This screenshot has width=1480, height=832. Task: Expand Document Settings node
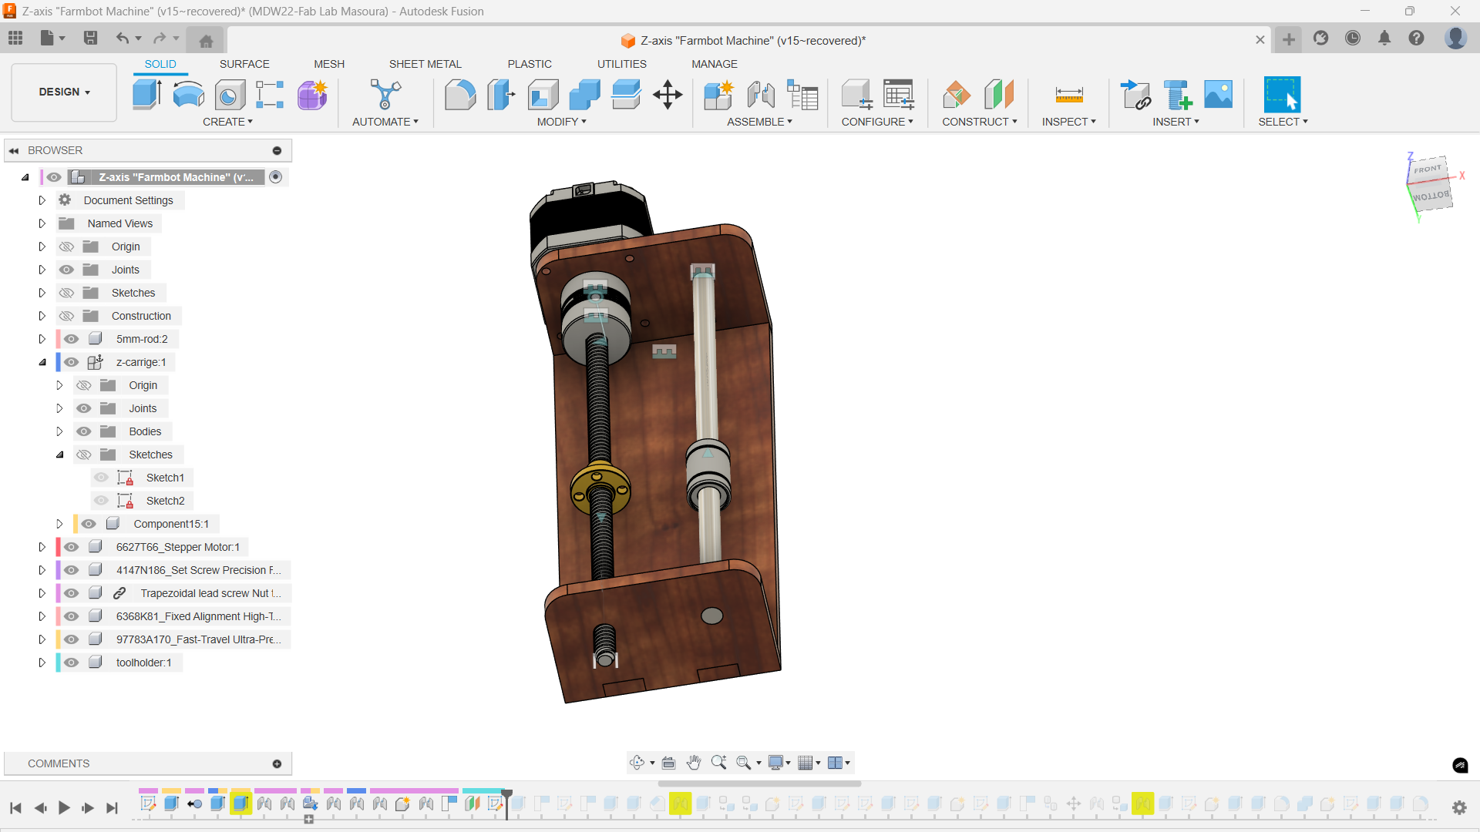pyautogui.click(x=42, y=200)
